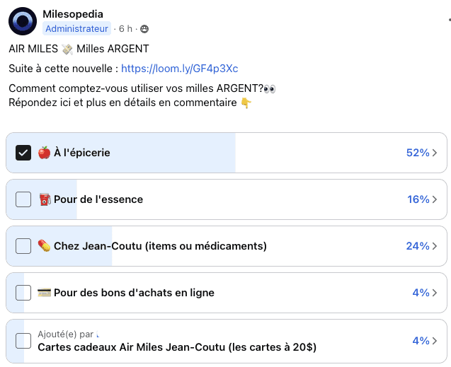Click the public audience globe icon
Viewport: 451px width, 367px height.
pyautogui.click(x=144, y=29)
